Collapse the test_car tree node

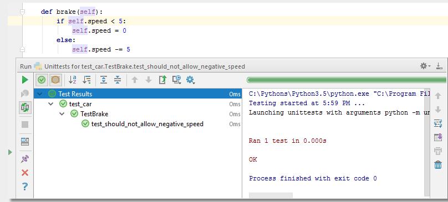[51, 104]
